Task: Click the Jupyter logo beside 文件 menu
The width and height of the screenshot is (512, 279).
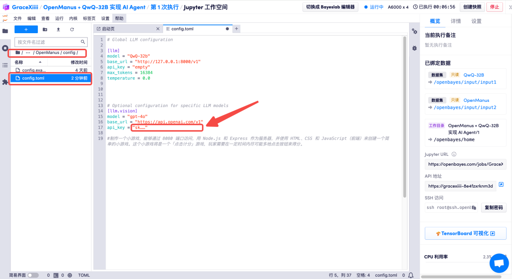Action: pos(5,18)
